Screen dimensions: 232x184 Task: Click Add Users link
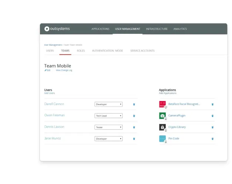point(50,93)
